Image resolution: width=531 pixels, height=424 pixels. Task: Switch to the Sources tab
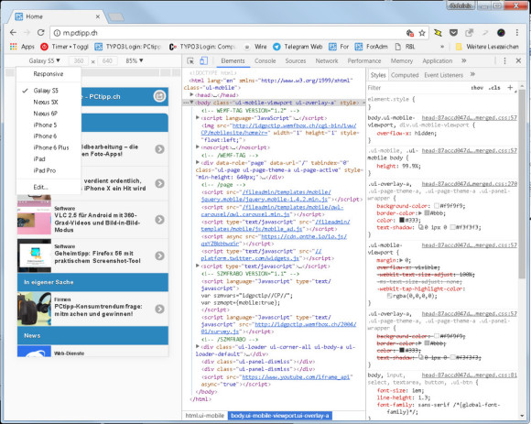(x=296, y=61)
